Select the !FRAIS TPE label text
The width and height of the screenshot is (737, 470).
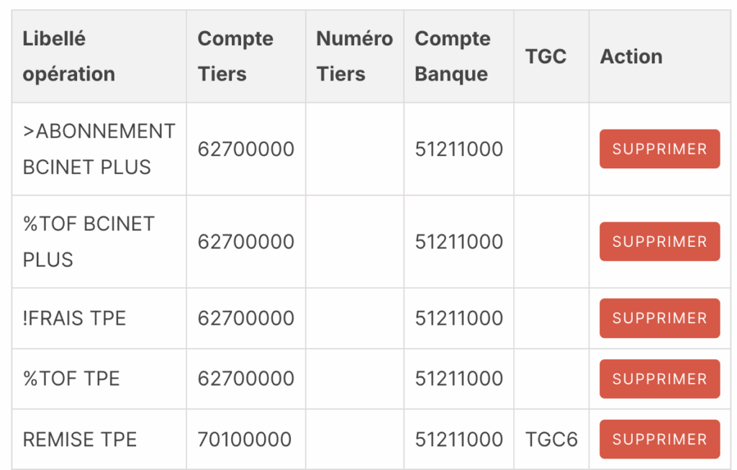pyautogui.click(x=74, y=318)
